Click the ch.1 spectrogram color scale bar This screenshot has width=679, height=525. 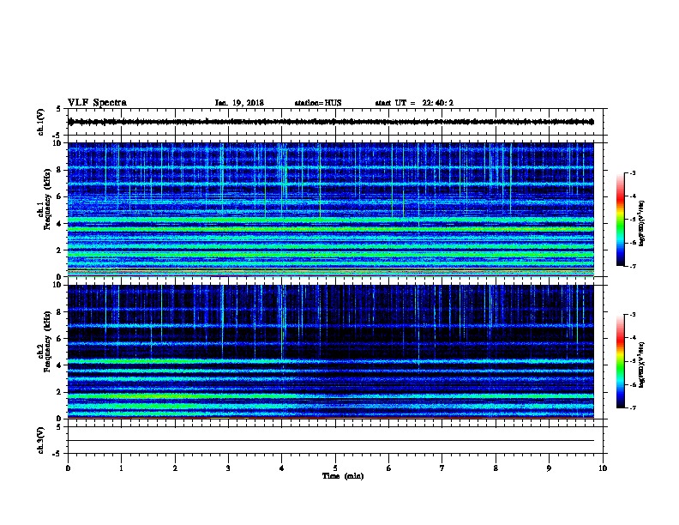point(621,220)
